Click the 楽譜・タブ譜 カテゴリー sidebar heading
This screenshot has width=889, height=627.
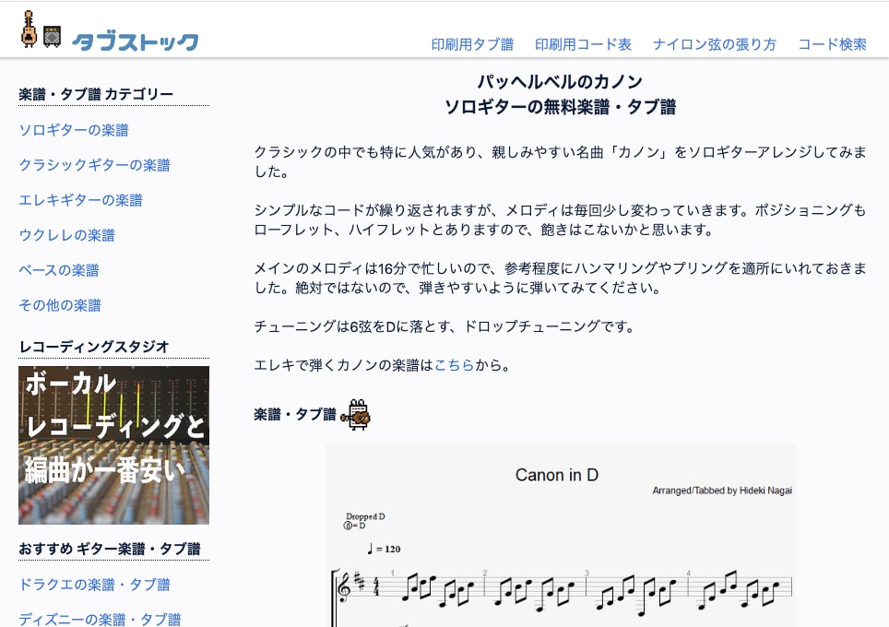pyautogui.click(x=96, y=94)
